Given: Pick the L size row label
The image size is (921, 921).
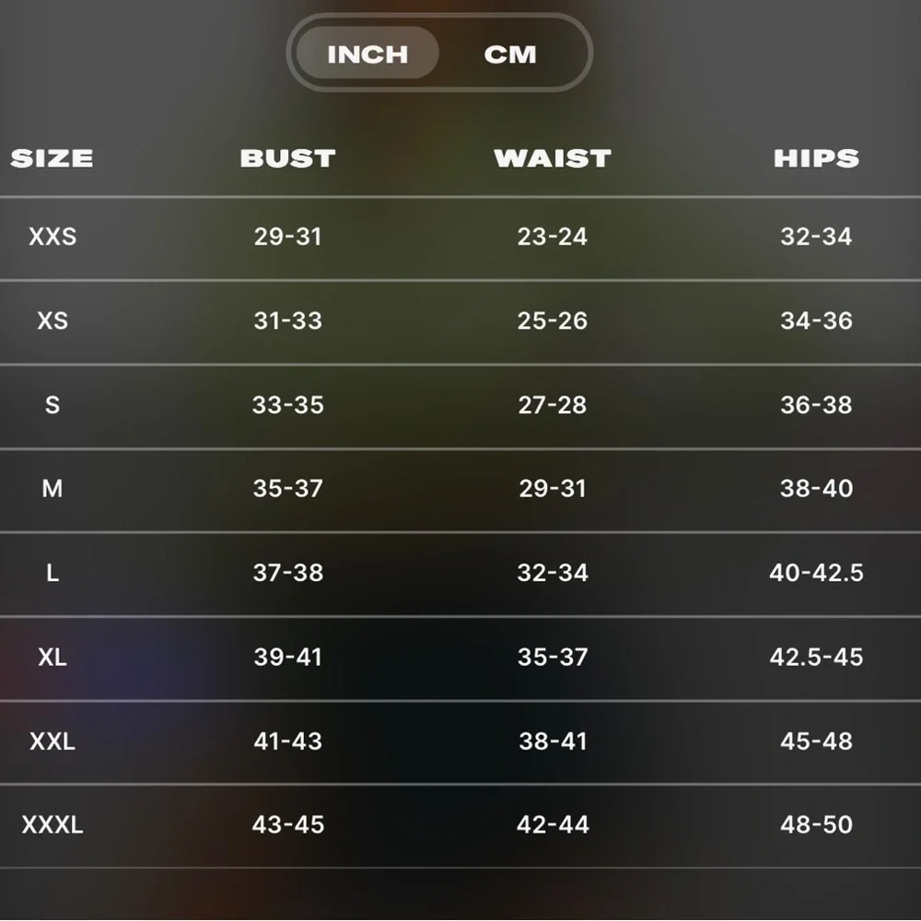Looking at the screenshot, I should tap(52, 573).
